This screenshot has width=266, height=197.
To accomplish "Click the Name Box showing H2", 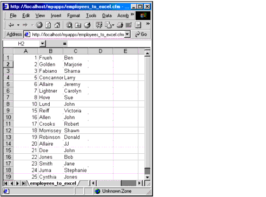I will 21,44.
